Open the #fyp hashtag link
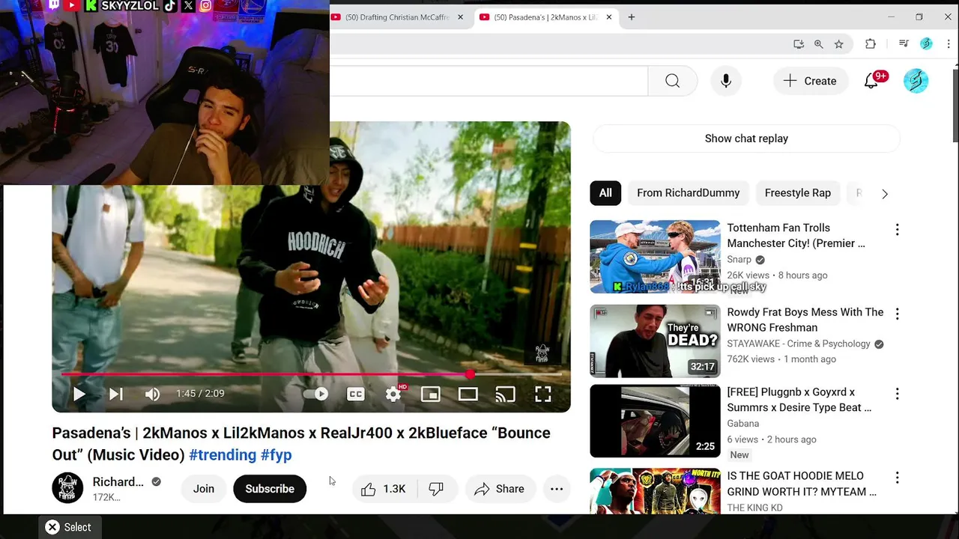 [276, 454]
